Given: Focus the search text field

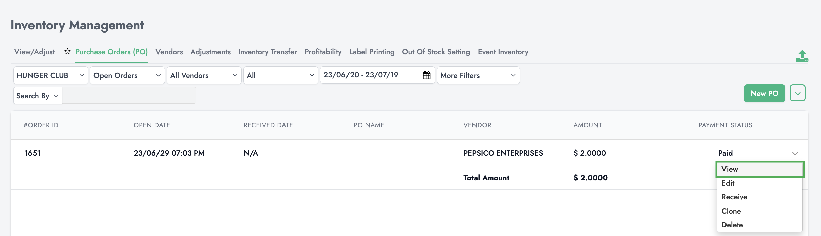Looking at the screenshot, I should point(129,96).
